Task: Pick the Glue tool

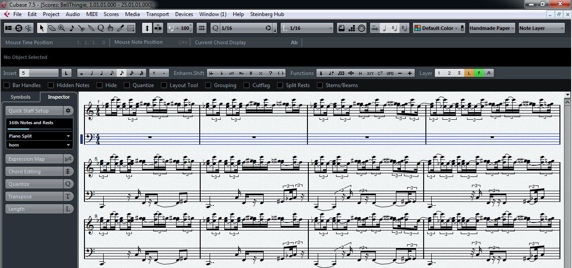Action: point(91,28)
